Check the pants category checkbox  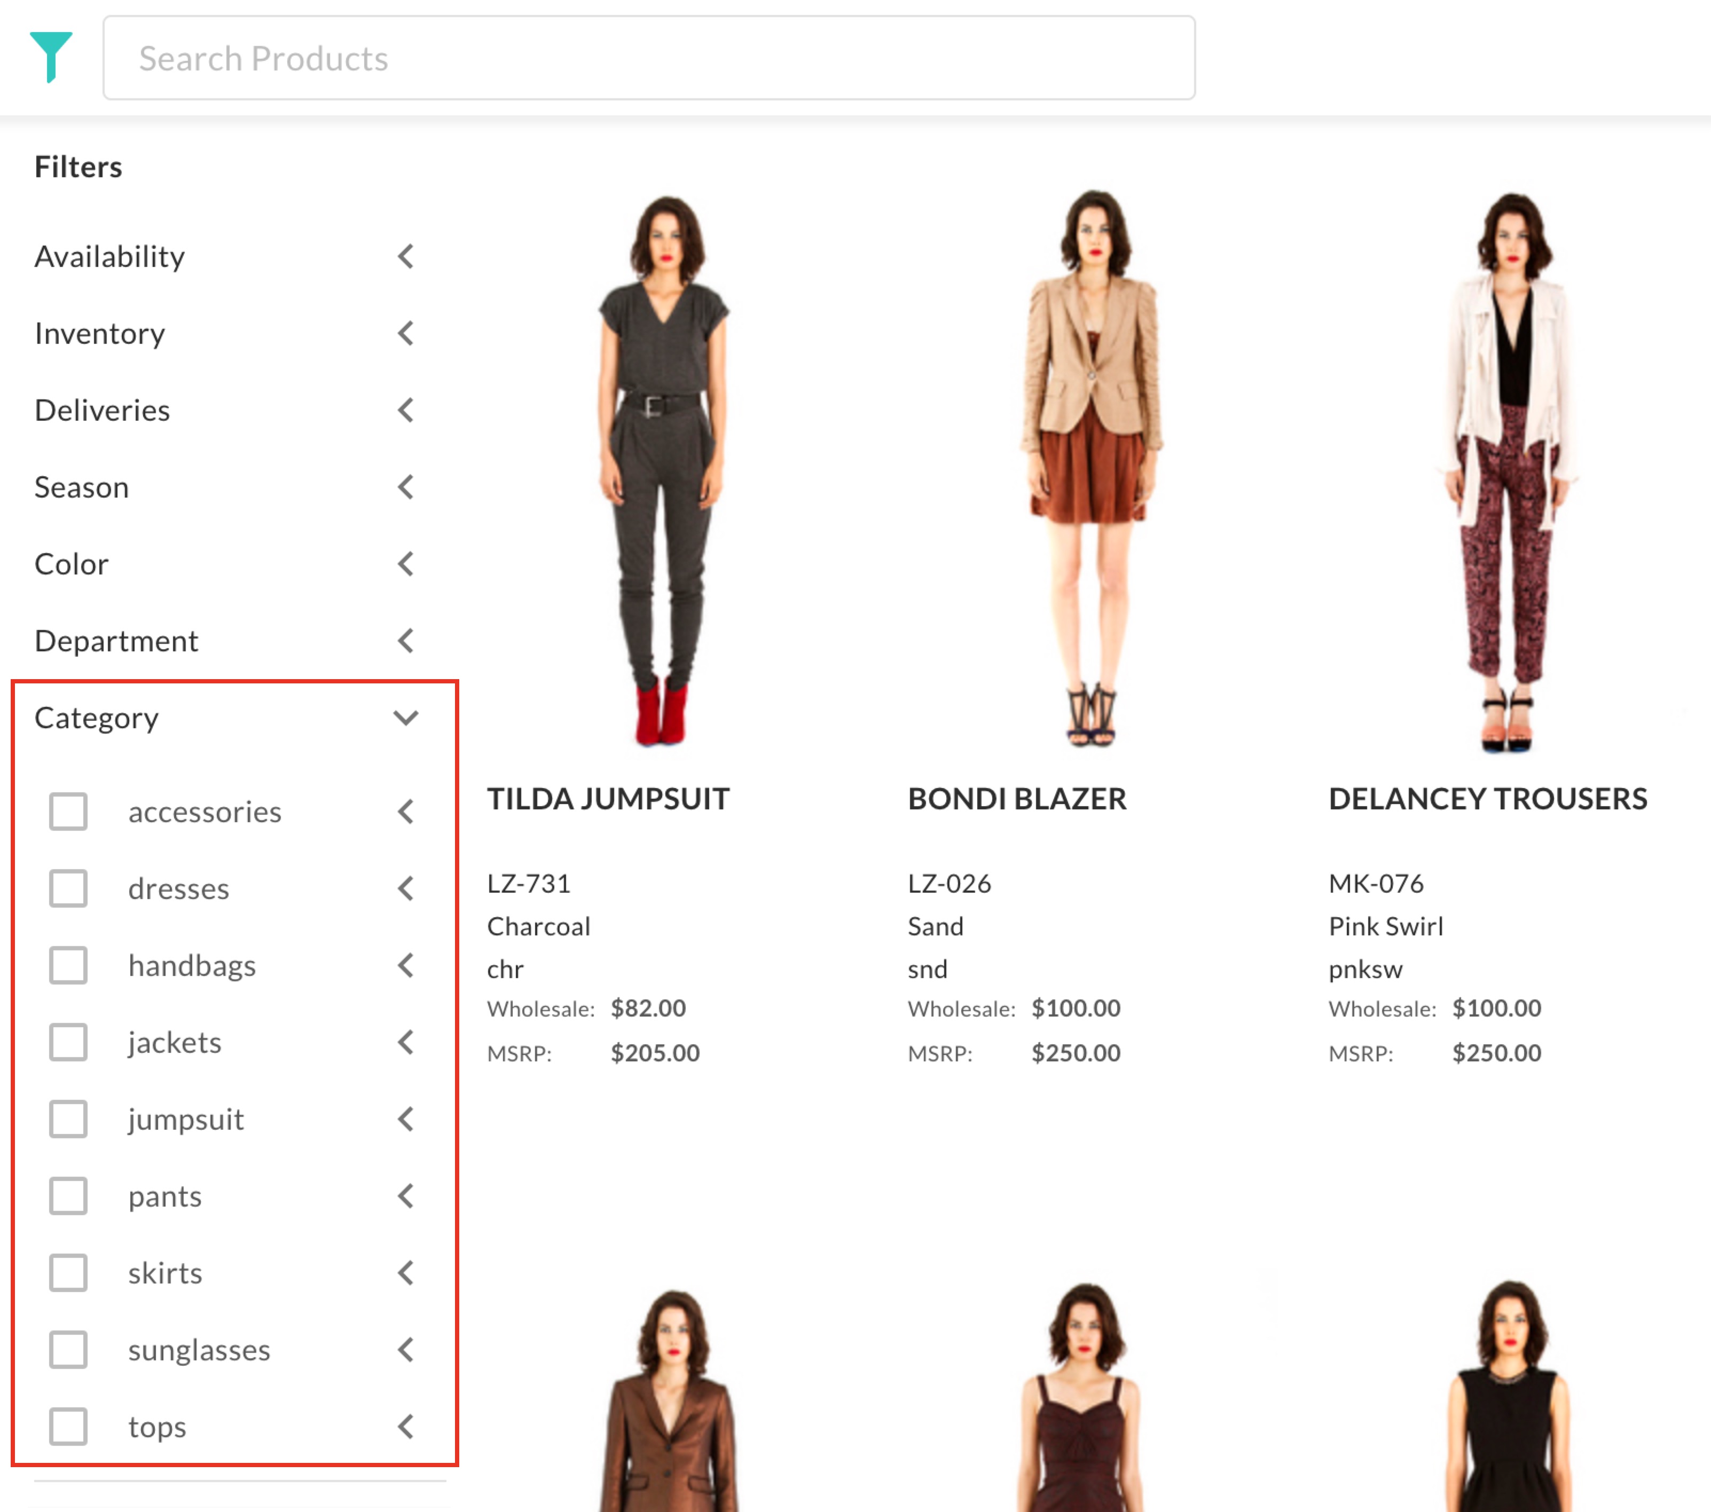68,1196
